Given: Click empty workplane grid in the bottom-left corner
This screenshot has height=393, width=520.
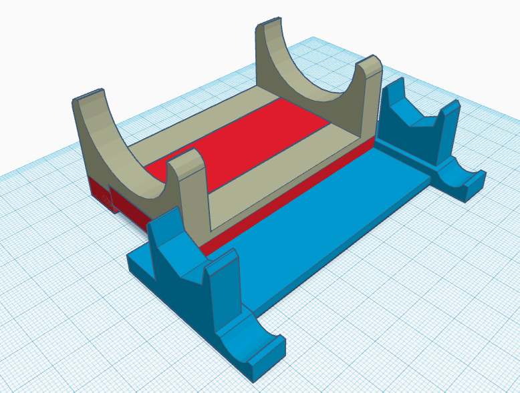Looking at the screenshot, I should 40,347.
